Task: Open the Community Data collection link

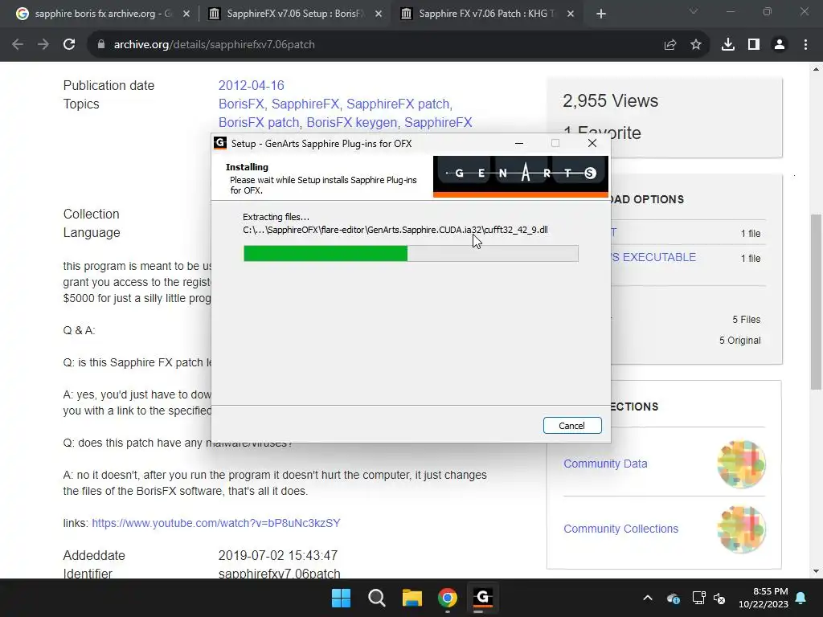Action: (x=605, y=464)
